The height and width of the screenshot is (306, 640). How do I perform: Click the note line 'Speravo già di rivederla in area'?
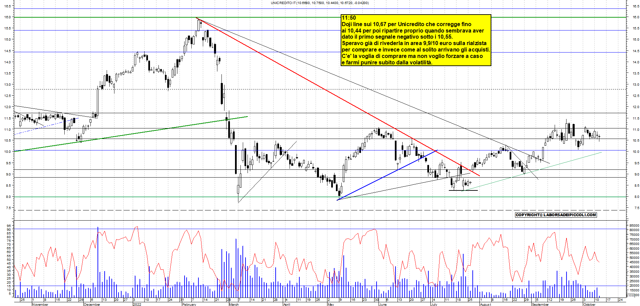tap(414, 43)
